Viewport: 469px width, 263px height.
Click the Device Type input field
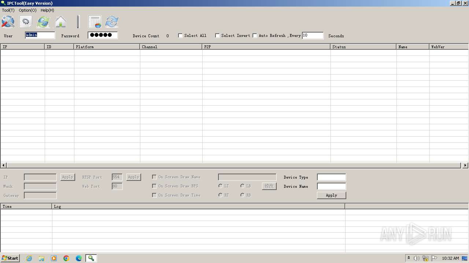coord(332,177)
